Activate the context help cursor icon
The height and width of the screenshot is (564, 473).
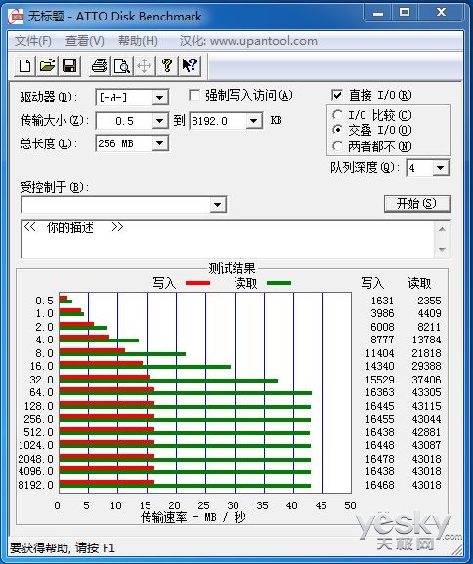pos(190,65)
